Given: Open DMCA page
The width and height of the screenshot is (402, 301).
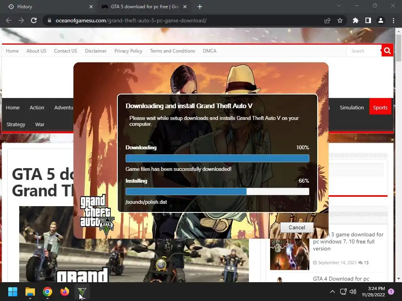Looking at the screenshot, I should (x=210, y=51).
